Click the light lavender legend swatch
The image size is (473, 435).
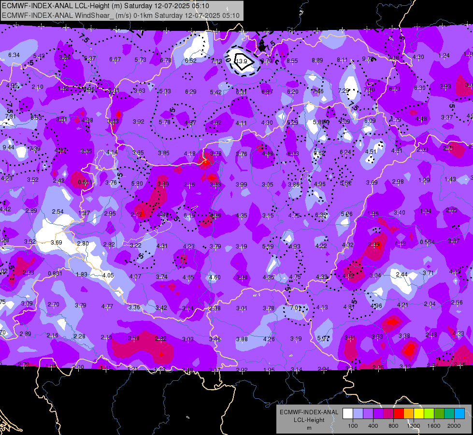click(358, 414)
